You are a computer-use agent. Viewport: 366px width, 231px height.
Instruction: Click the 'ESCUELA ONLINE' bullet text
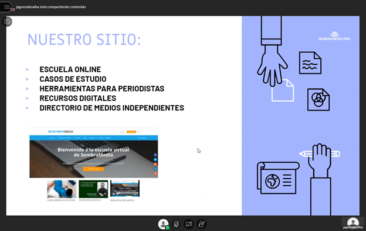[x=70, y=69]
